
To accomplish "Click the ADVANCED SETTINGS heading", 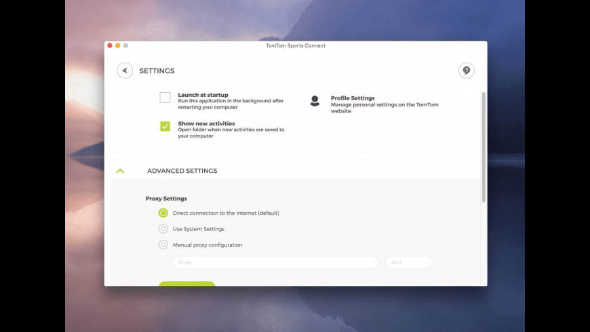I will 182,171.
